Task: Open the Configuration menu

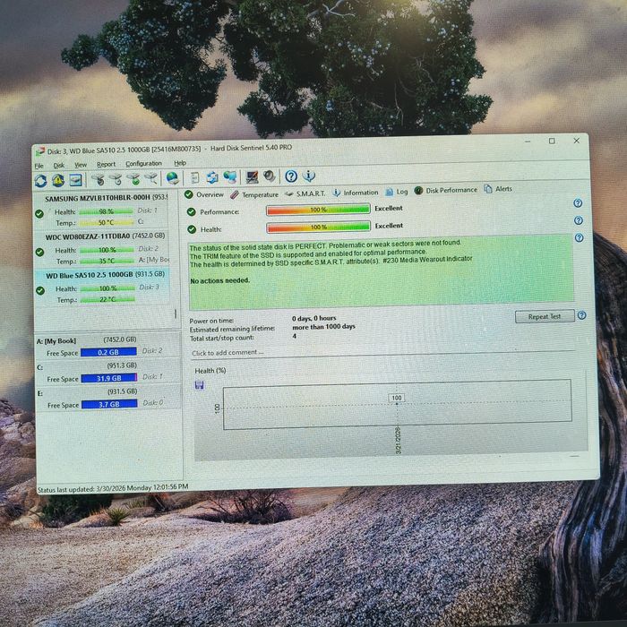Action: 143,164
